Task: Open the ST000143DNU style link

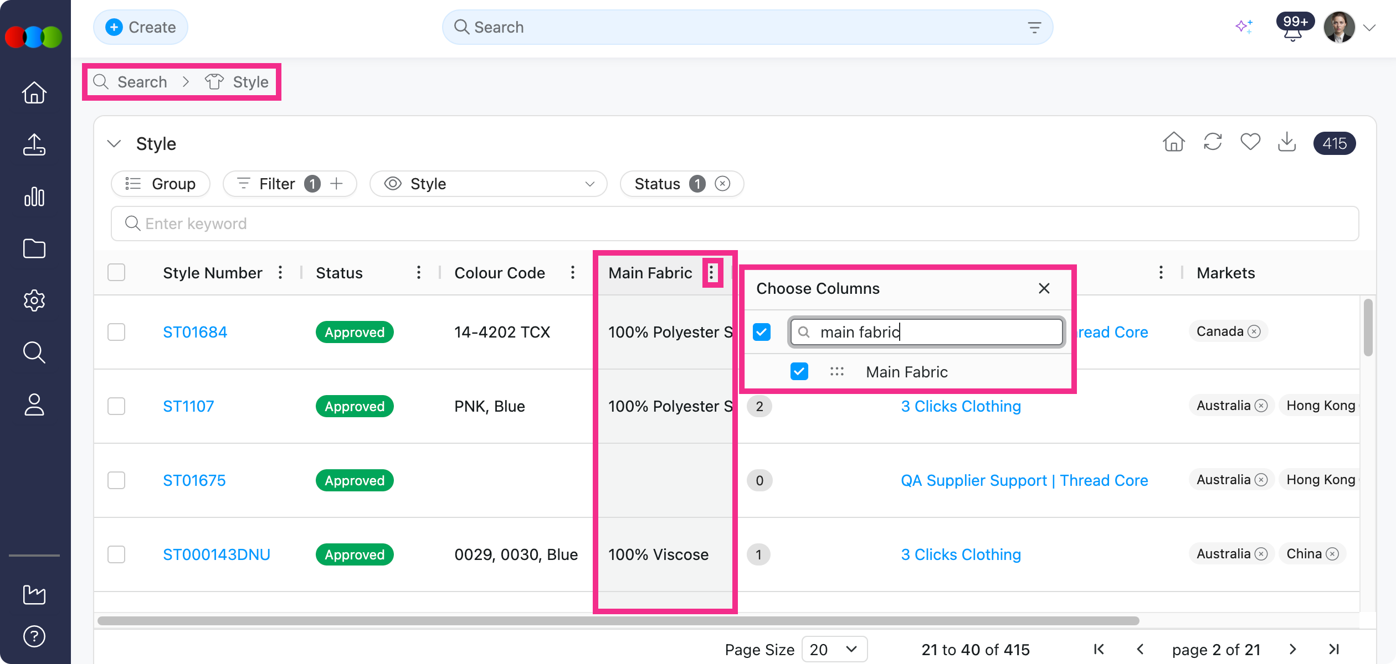Action: tap(217, 554)
